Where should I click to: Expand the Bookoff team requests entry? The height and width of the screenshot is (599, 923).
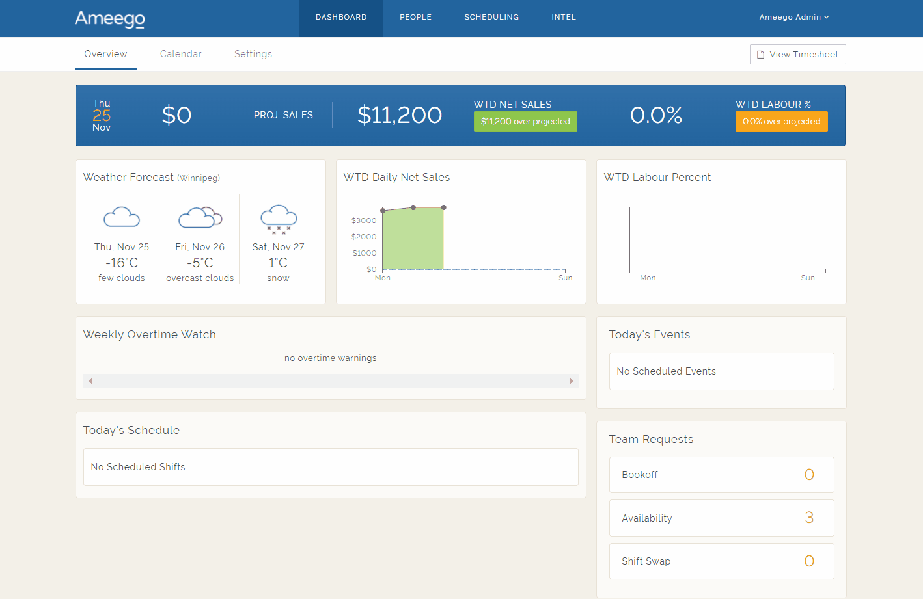point(721,474)
